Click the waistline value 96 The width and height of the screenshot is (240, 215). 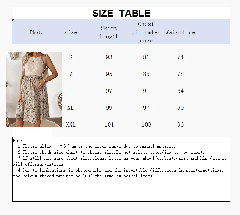pyautogui.click(x=180, y=124)
